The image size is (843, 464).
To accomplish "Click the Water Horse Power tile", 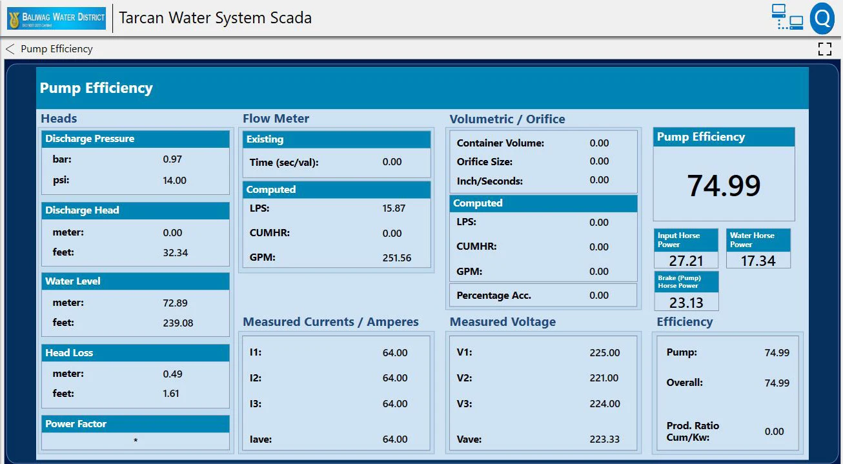I will pyautogui.click(x=758, y=248).
